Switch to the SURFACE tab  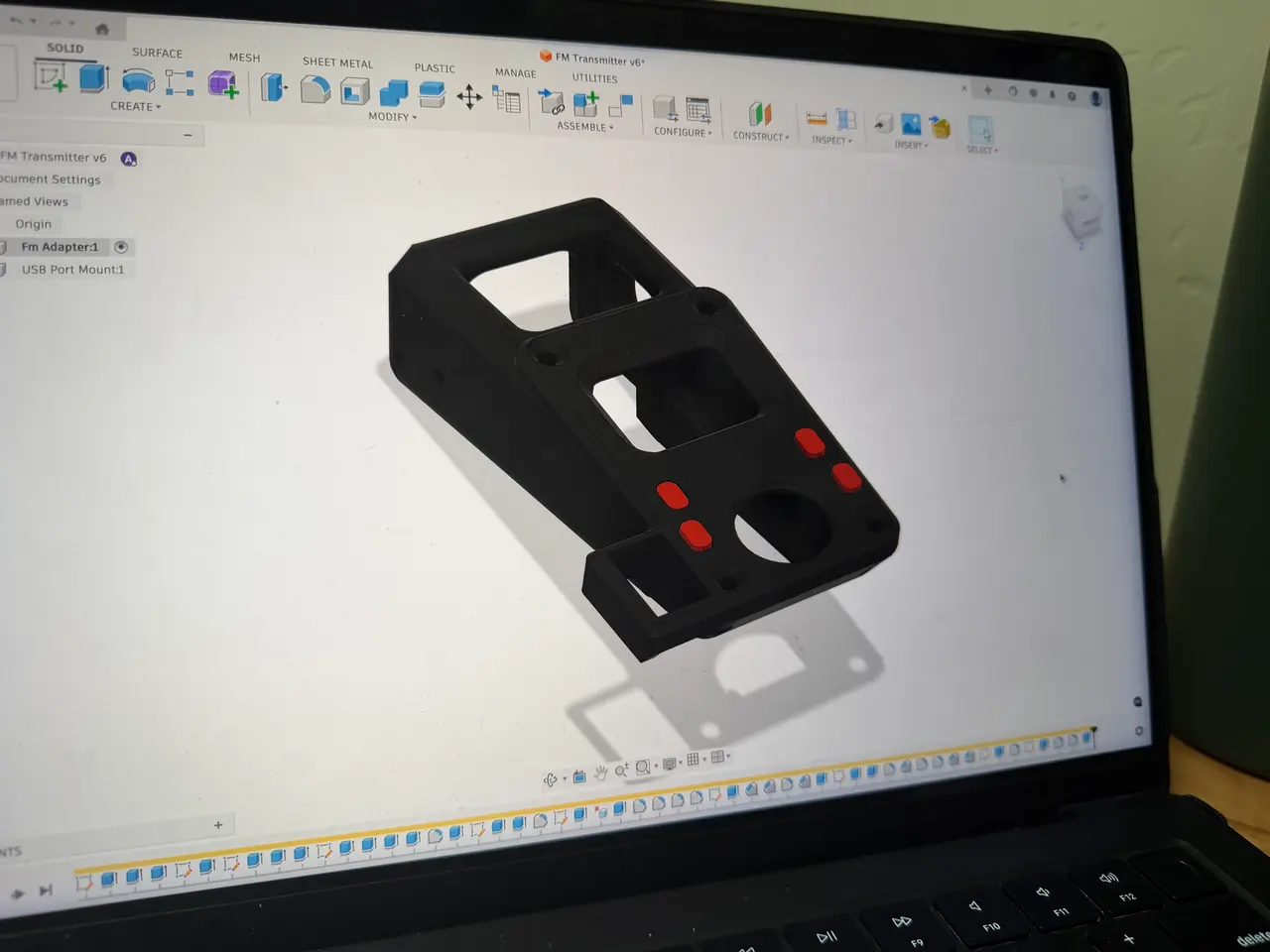157,53
